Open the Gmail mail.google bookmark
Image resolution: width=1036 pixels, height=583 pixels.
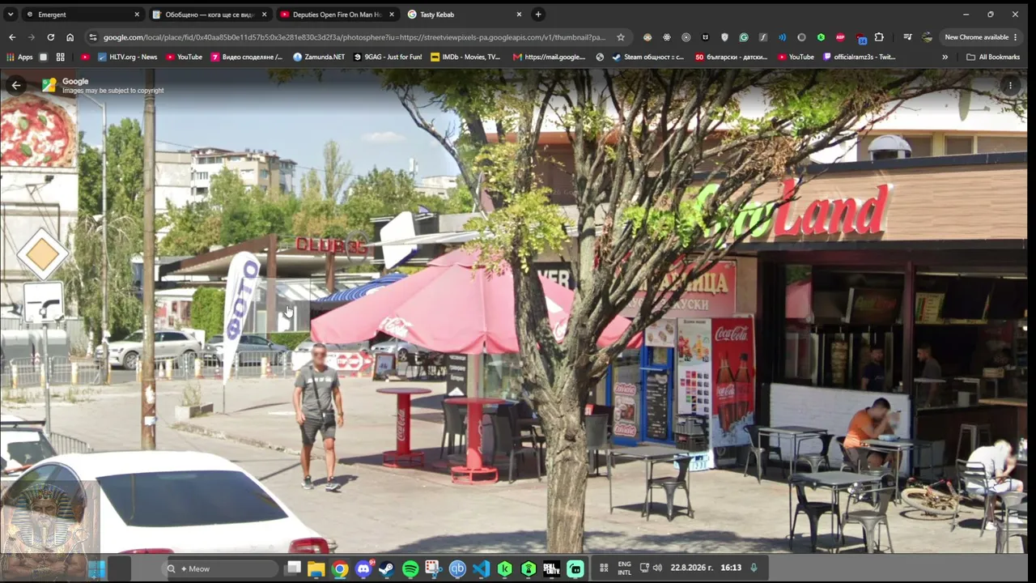pos(549,57)
